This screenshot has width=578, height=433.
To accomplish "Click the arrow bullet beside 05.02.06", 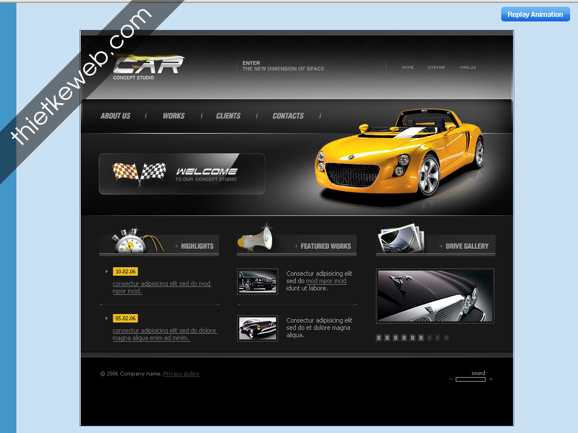I will click(107, 318).
